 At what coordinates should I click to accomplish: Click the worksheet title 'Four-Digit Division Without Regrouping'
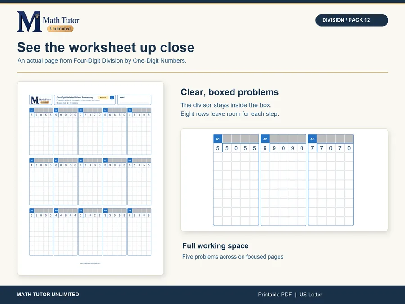[x=75, y=97]
